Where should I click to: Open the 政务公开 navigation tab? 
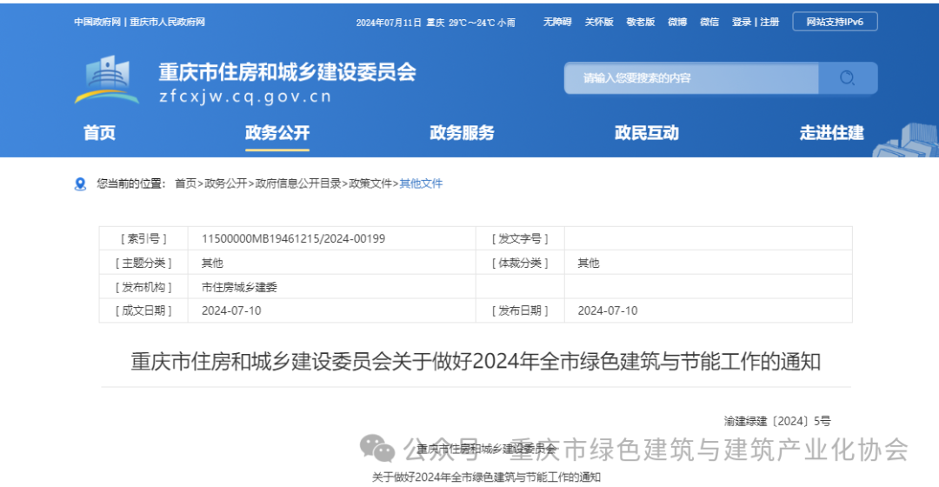(x=277, y=133)
